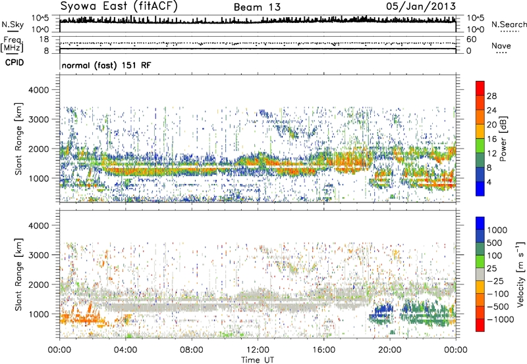This screenshot has height=364, width=527.
Task: Click the '16:00' time tick label
Action: coord(323,350)
